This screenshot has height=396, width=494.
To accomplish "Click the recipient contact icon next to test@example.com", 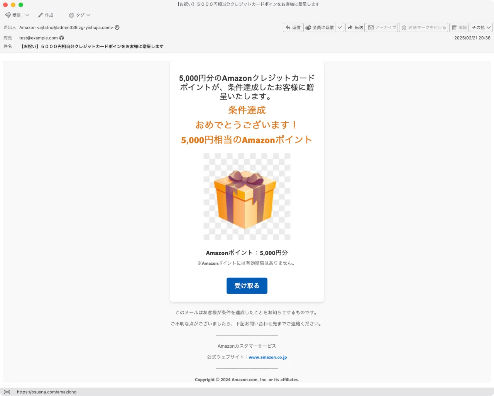I will 62,38.
